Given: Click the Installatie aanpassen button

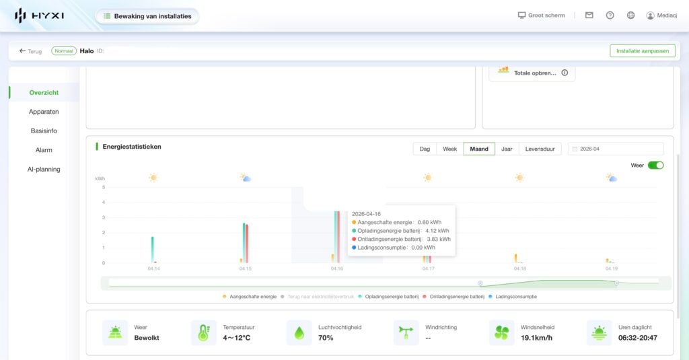Looking at the screenshot, I should pos(642,50).
